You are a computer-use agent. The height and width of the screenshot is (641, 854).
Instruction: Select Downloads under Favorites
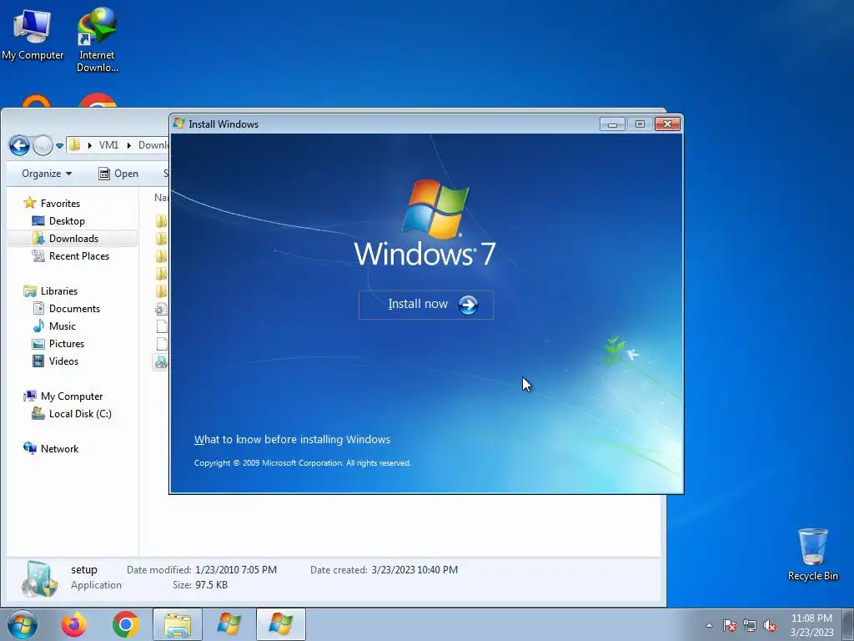click(x=73, y=238)
